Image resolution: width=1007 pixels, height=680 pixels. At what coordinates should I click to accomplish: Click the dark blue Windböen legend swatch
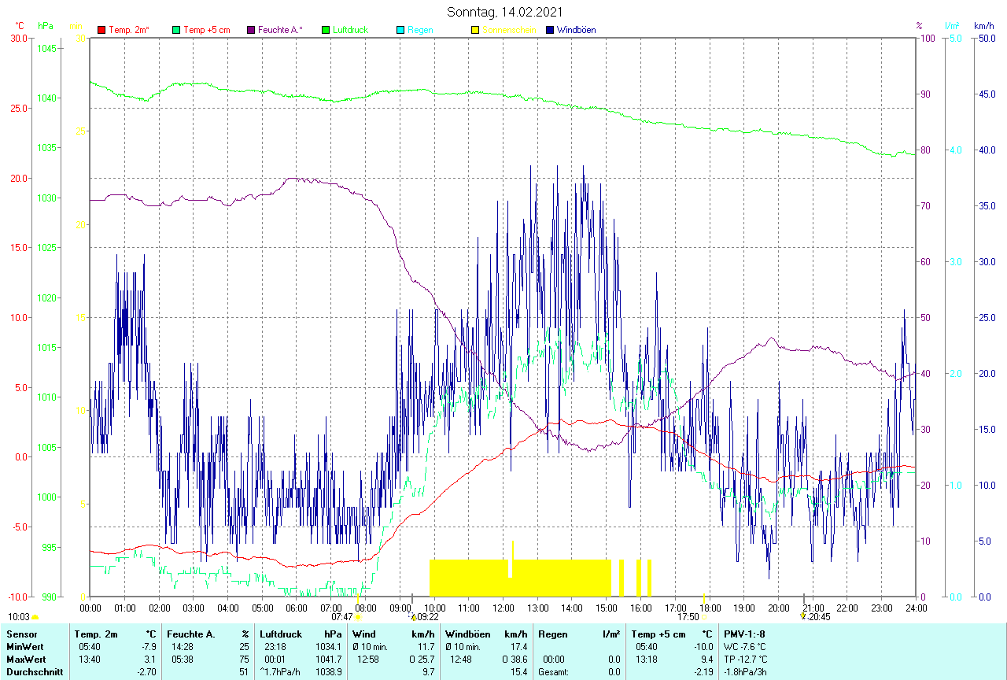click(550, 30)
